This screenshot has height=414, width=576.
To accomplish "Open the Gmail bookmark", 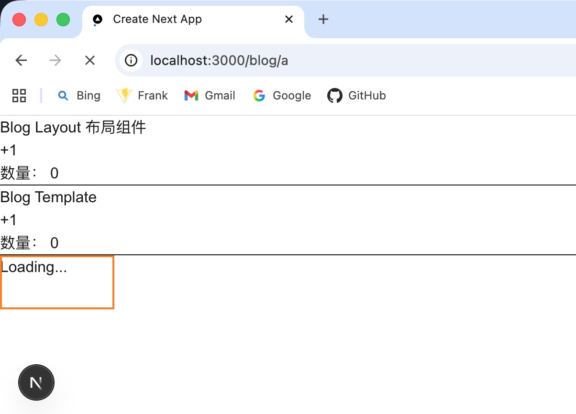I will [x=210, y=95].
